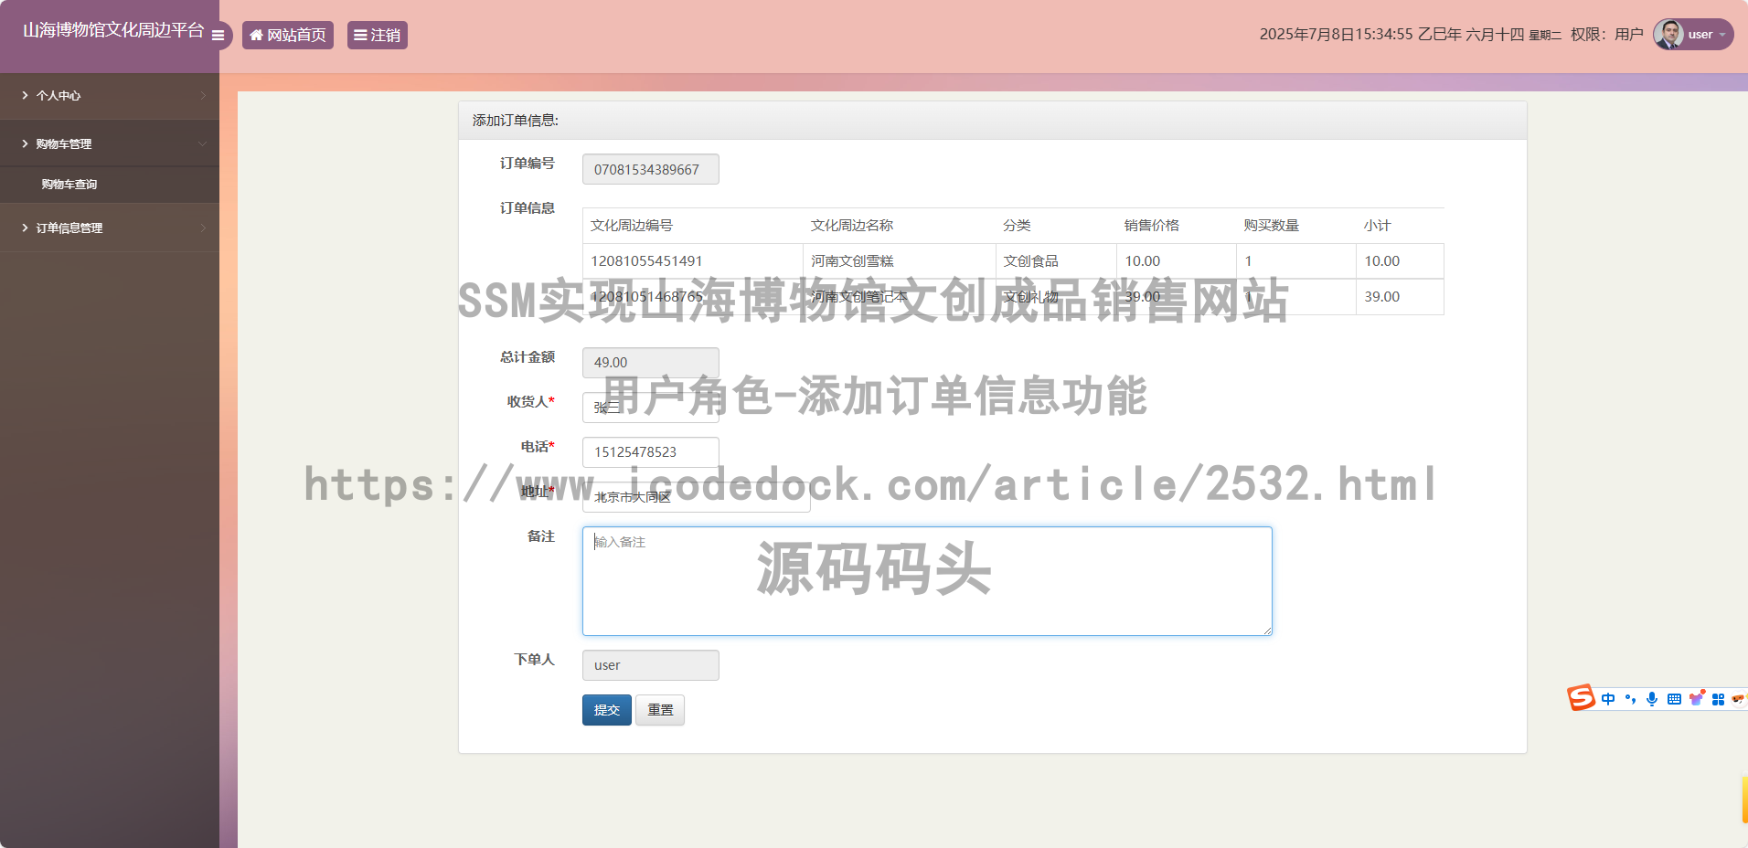Expand the user dropdown caret
This screenshot has height=848, width=1748.
click(x=1722, y=35)
